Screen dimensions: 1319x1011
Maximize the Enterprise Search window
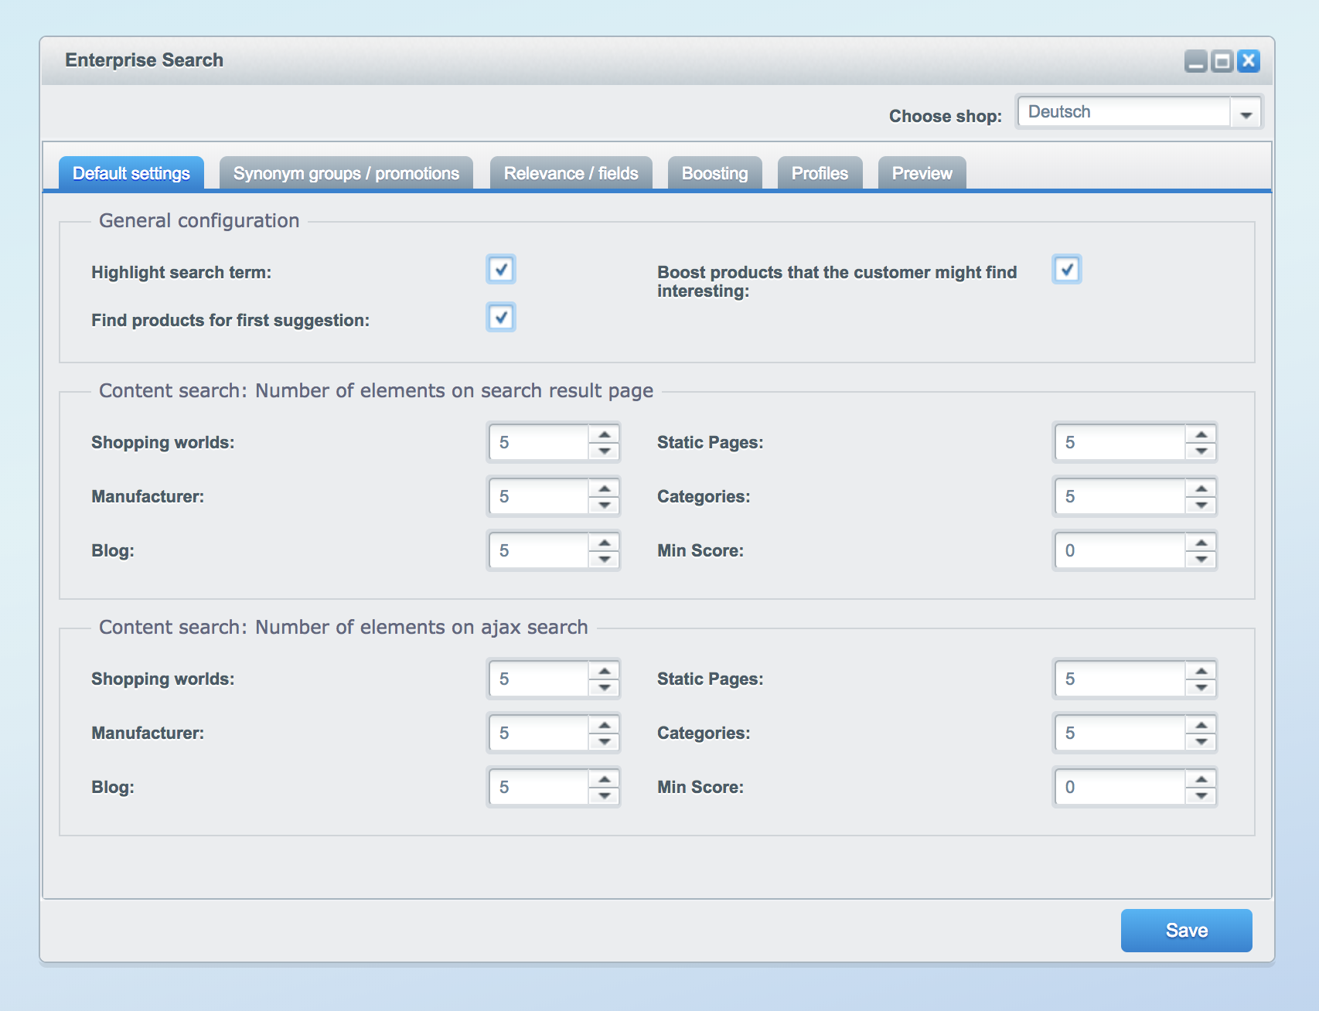(x=1222, y=61)
